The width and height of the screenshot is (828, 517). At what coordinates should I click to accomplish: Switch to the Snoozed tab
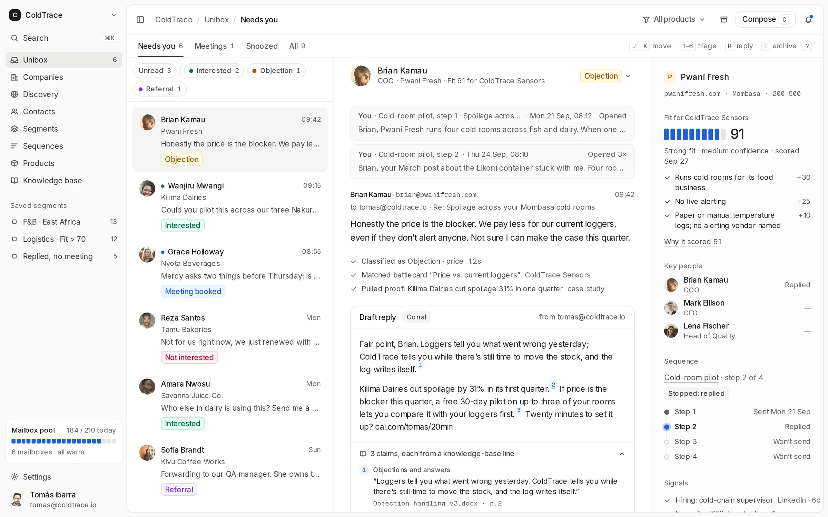point(262,46)
